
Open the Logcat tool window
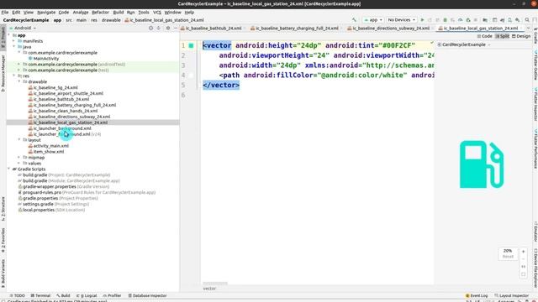coord(87,295)
